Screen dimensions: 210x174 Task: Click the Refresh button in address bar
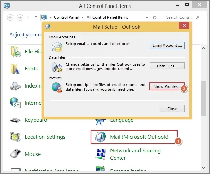(x=155, y=17)
